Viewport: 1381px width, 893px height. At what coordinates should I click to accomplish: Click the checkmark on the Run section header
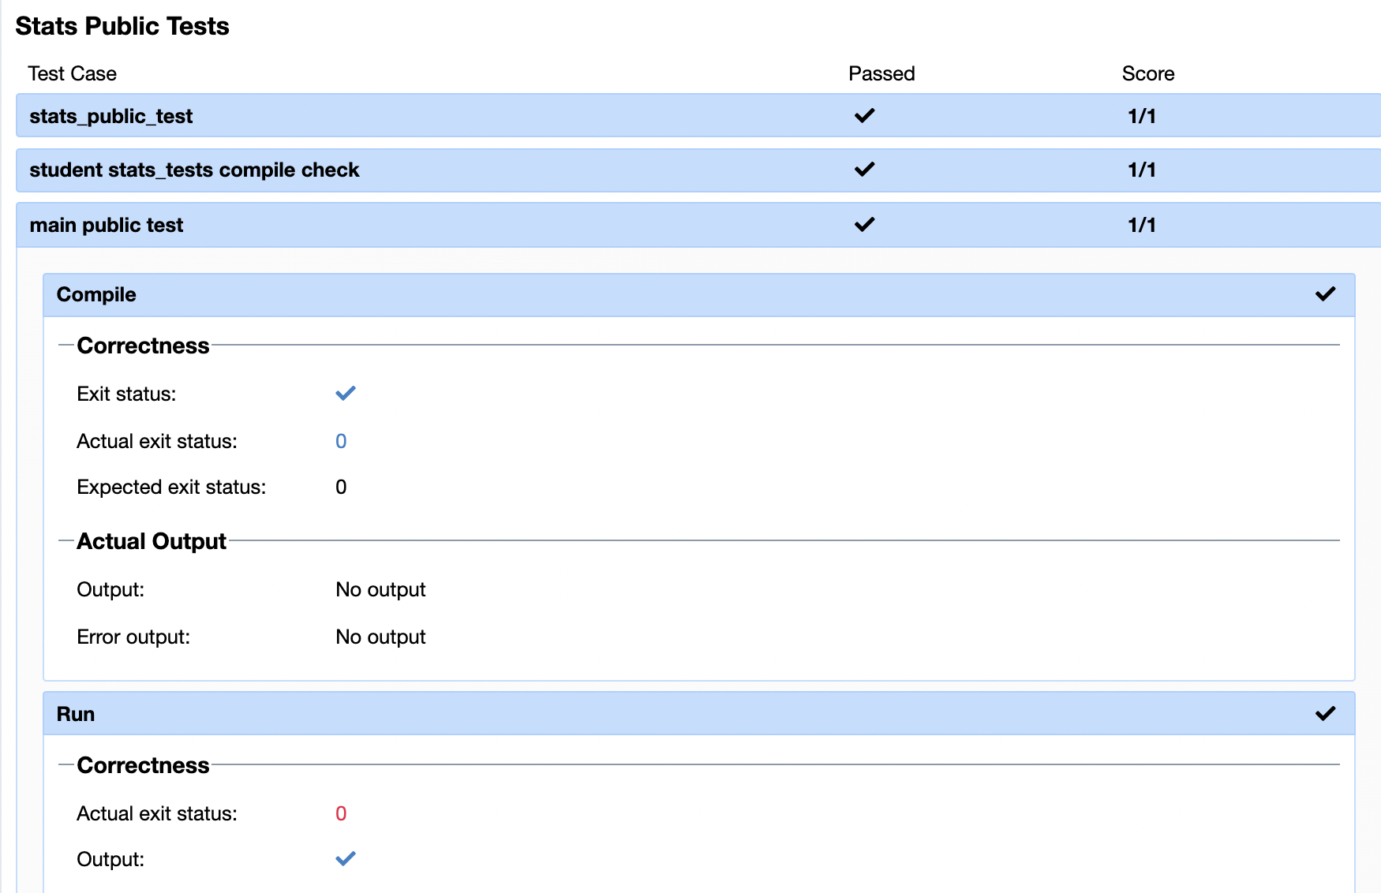[x=1325, y=713]
